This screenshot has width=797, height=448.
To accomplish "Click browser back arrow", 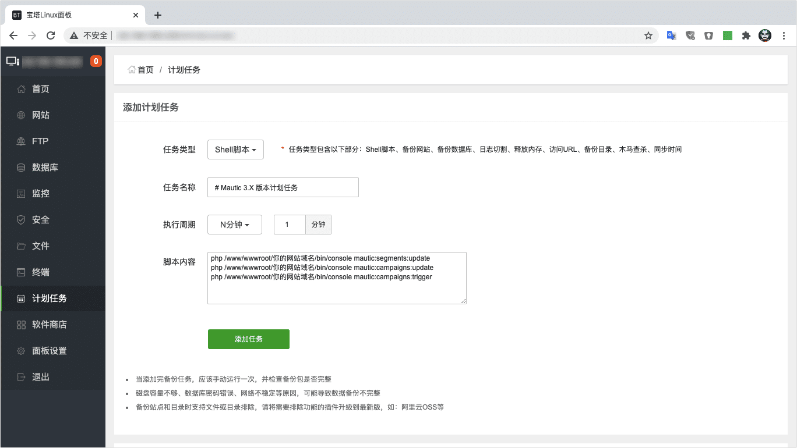I will pyautogui.click(x=13, y=35).
